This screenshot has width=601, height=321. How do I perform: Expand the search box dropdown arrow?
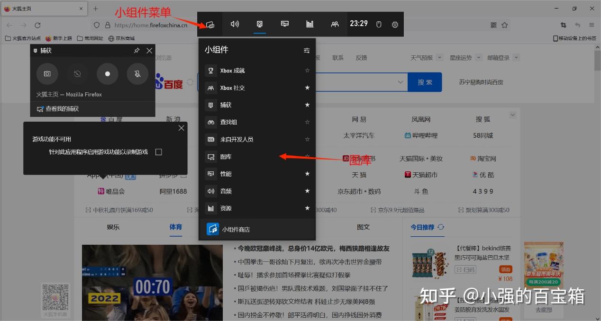click(401, 82)
